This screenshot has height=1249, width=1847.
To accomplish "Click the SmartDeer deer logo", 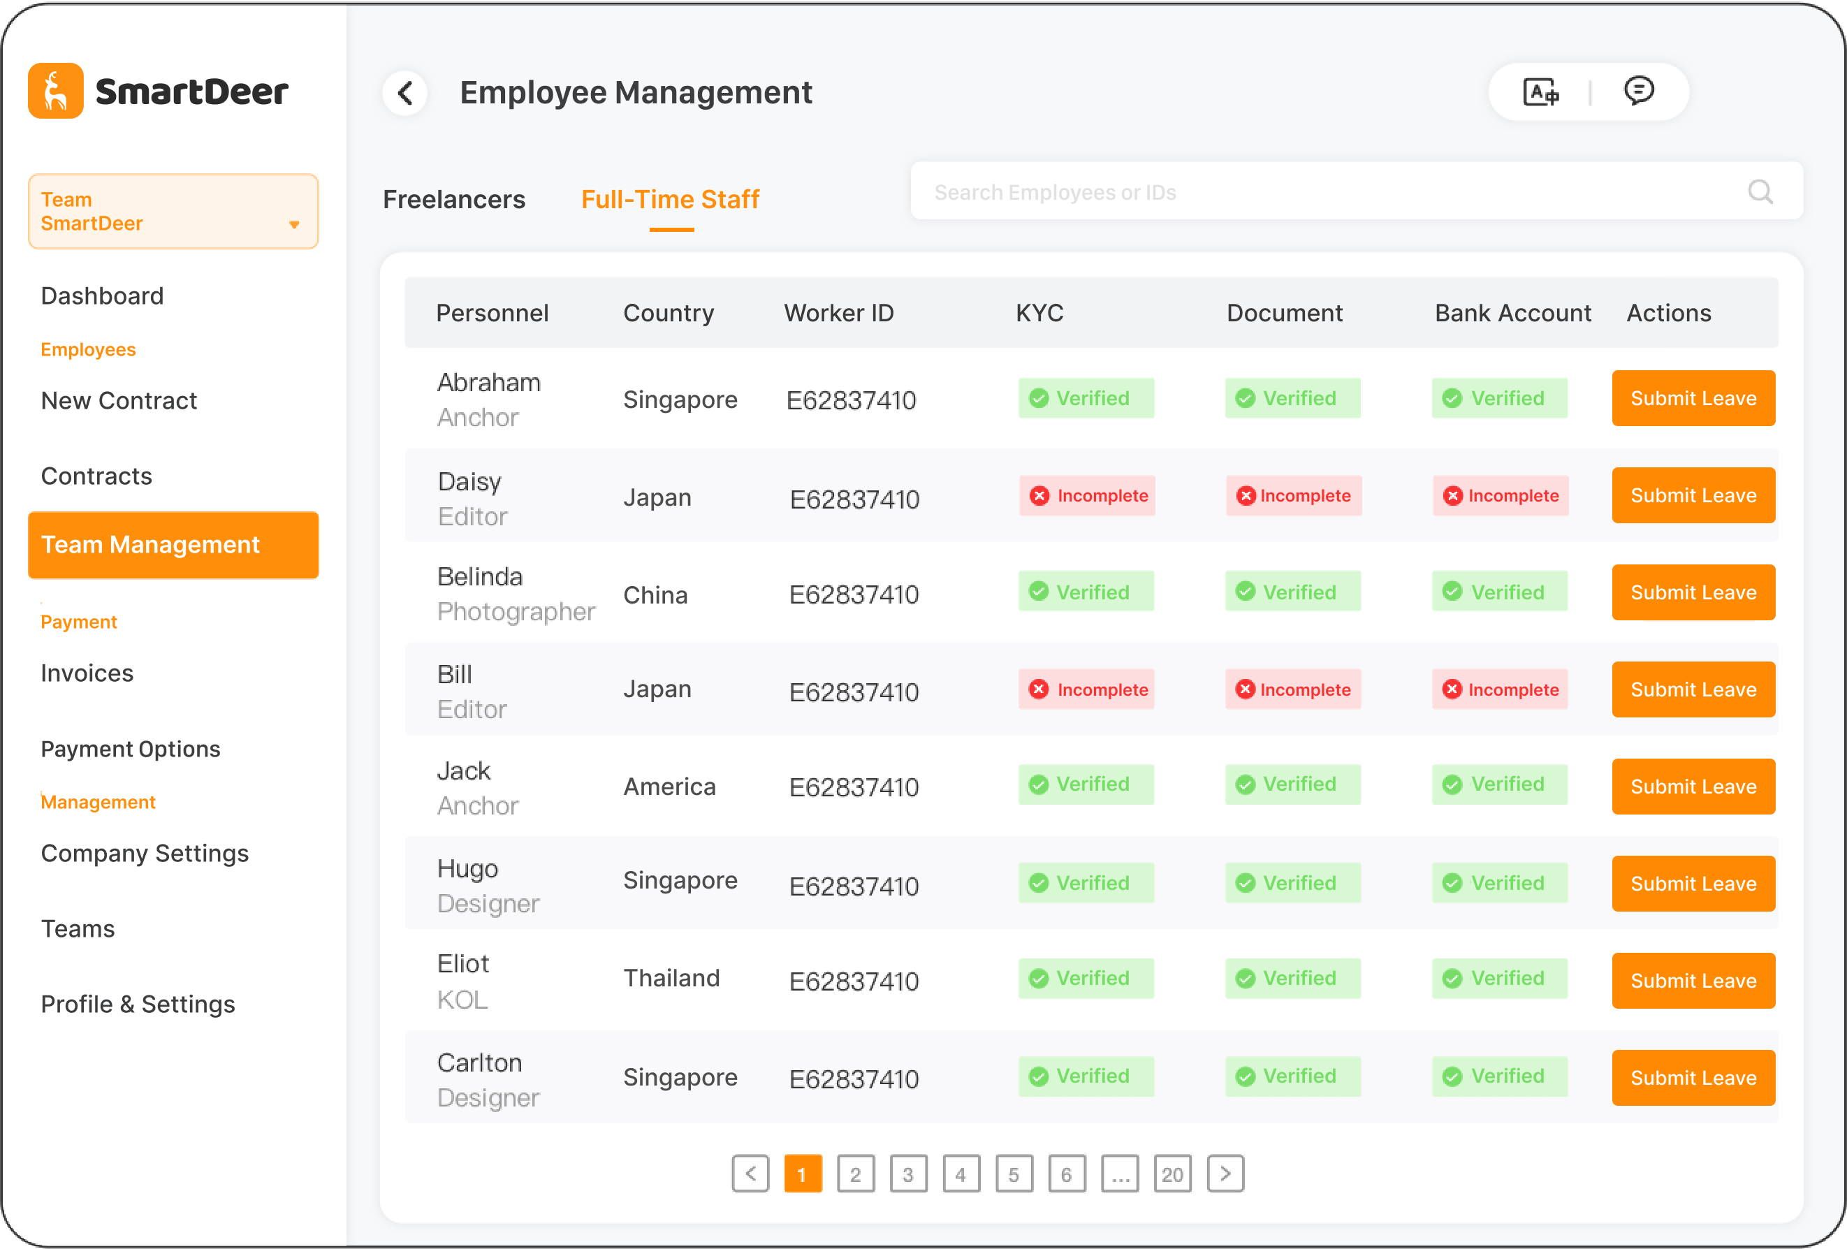I will [55, 91].
